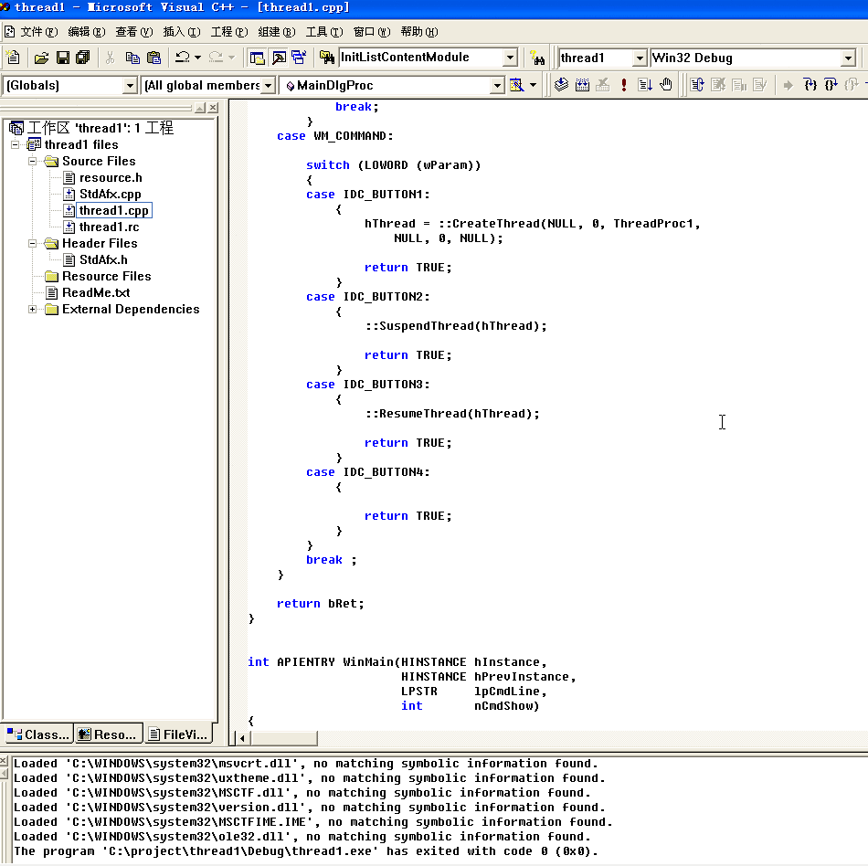Click the Save All toolbar icon
This screenshot has height=866, width=868.
[x=83, y=58]
